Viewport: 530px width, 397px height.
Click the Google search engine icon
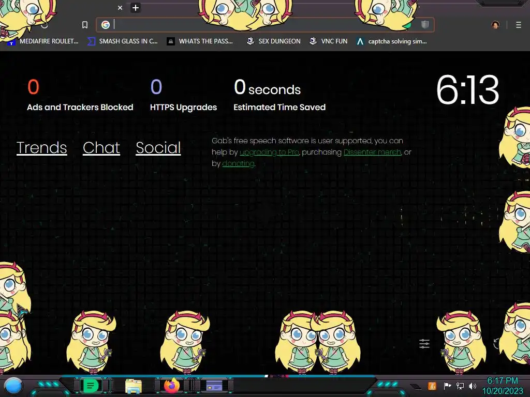coord(106,25)
